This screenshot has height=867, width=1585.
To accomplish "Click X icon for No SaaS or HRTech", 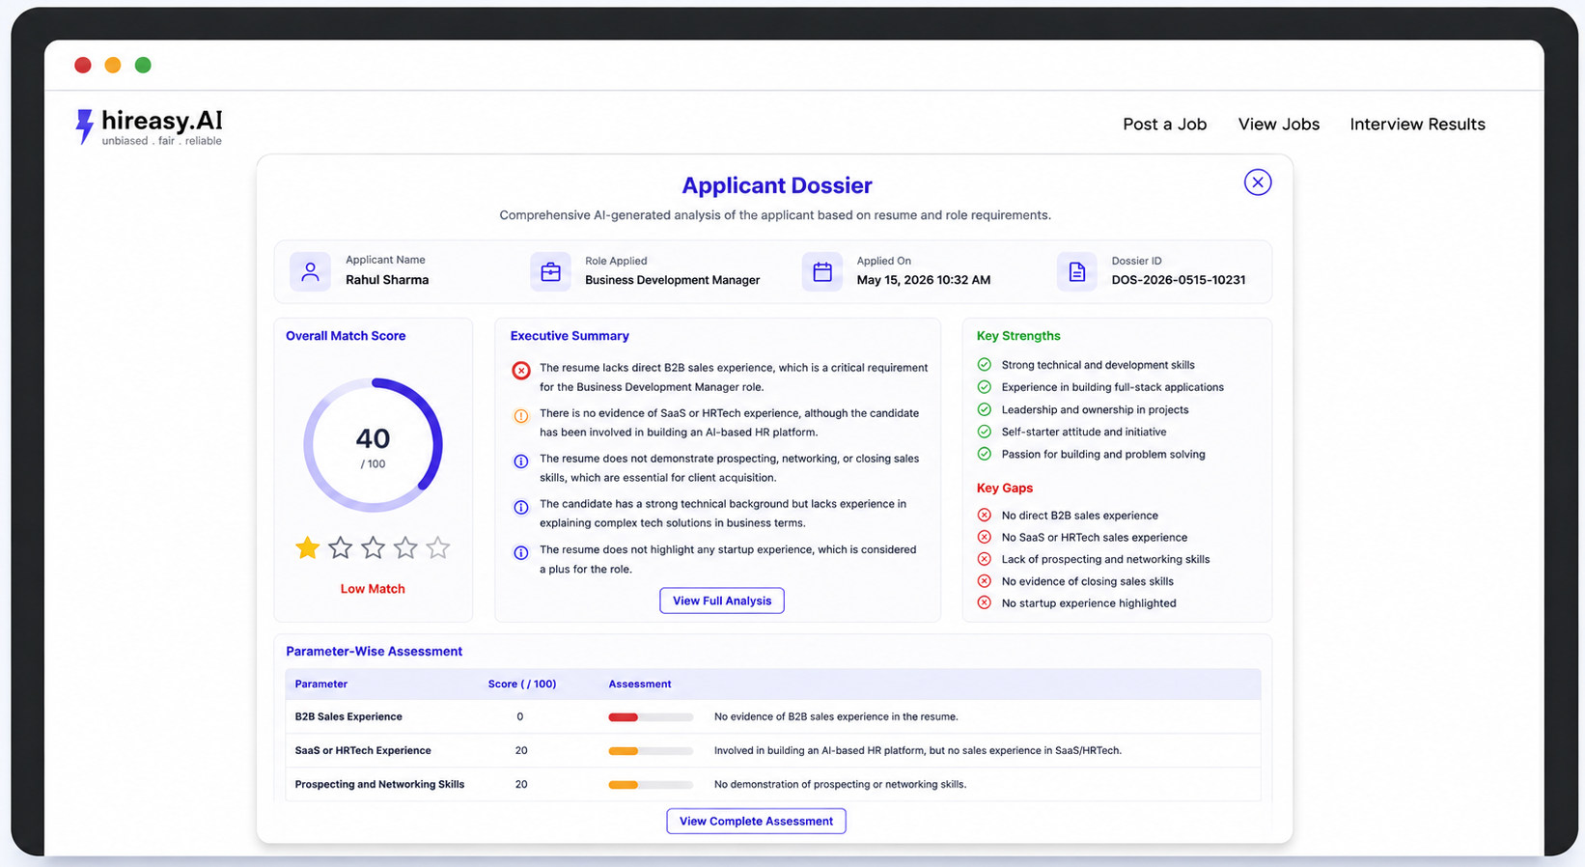I will (985, 537).
